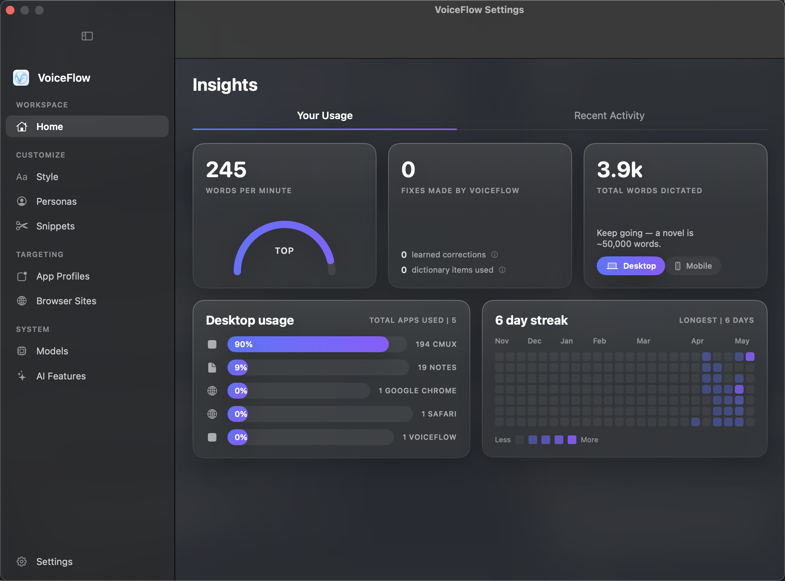Image resolution: width=785 pixels, height=581 pixels.
Task: Click info icon beside dictionary items used
Action: (502, 270)
